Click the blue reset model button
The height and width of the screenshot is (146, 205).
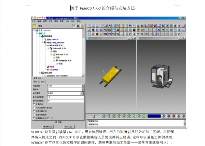click(x=164, y=116)
